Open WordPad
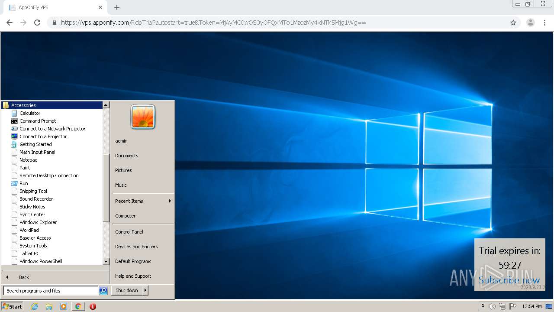 tap(29, 230)
